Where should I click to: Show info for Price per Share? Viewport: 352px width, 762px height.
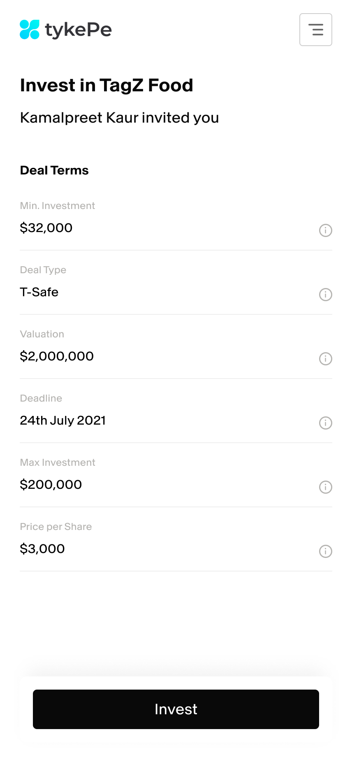coord(325,551)
